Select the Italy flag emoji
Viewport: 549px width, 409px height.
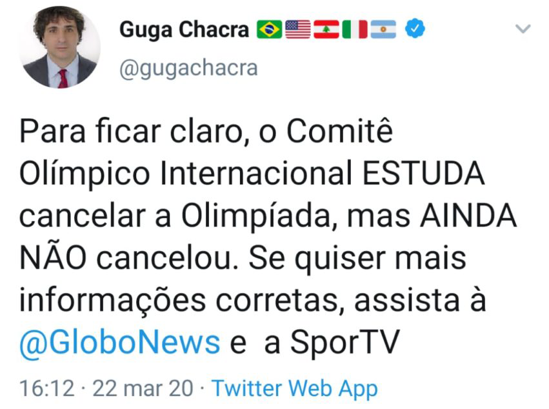356,28
